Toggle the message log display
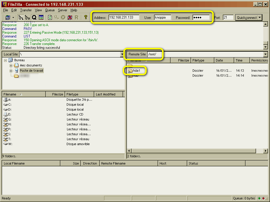 click(41, 17)
